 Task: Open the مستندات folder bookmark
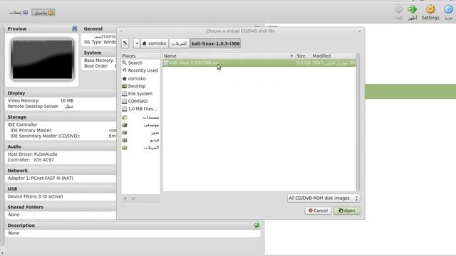140,117
